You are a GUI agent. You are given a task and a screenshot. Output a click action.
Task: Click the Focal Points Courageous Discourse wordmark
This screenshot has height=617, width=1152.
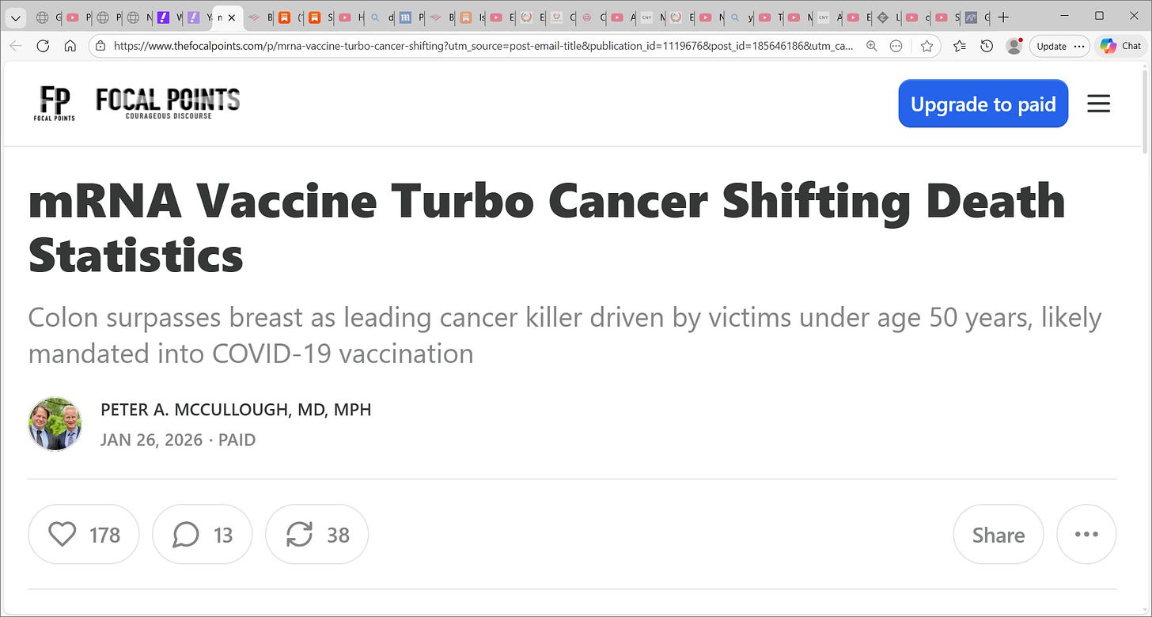(168, 104)
